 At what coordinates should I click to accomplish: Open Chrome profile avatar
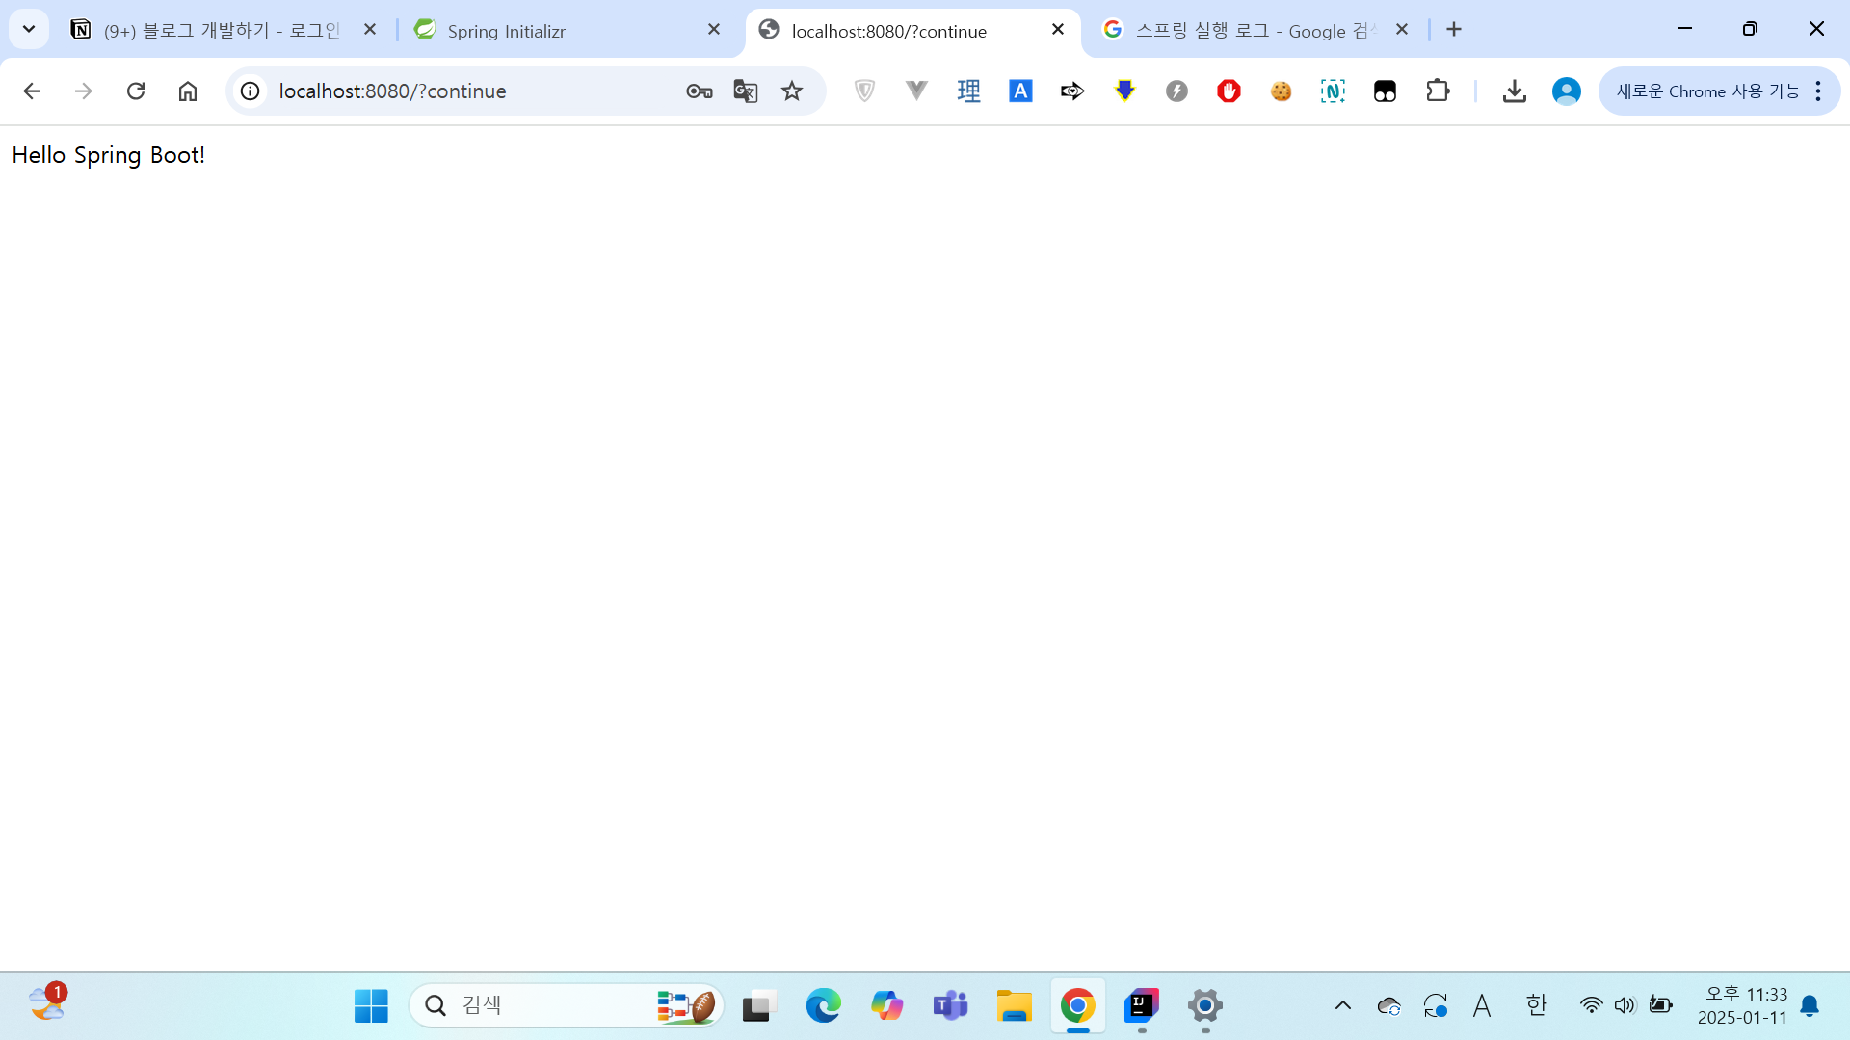pos(1567,91)
